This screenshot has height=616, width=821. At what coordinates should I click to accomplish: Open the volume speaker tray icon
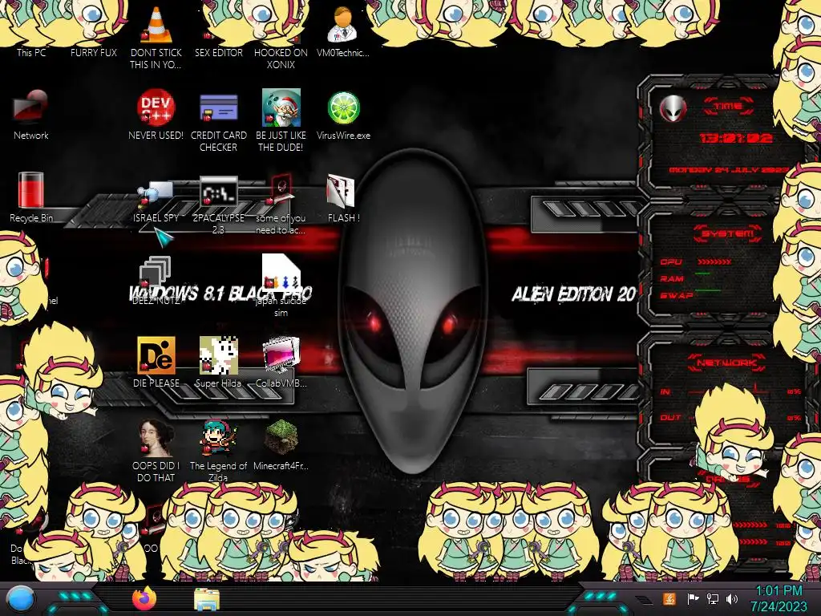[732, 598]
